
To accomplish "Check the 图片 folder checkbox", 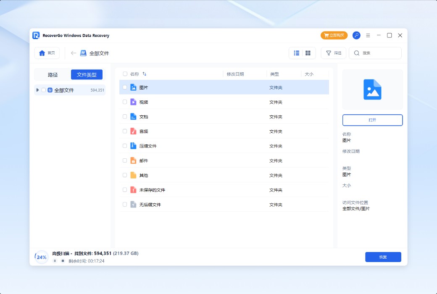I will tap(125, 87).
